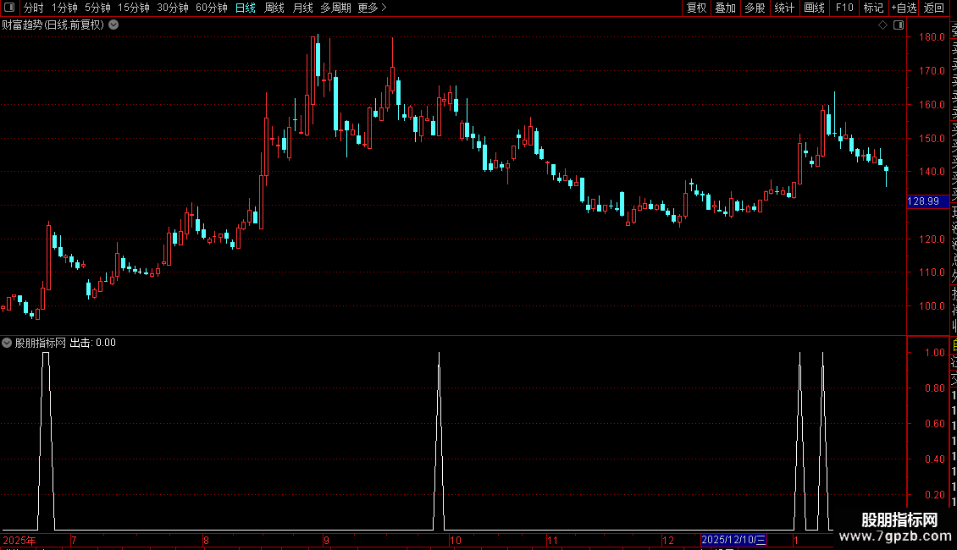Click the 1.00 indicator axis label
Image resolution: width=957 pixels, height=550 pixels.
(935, 353)
